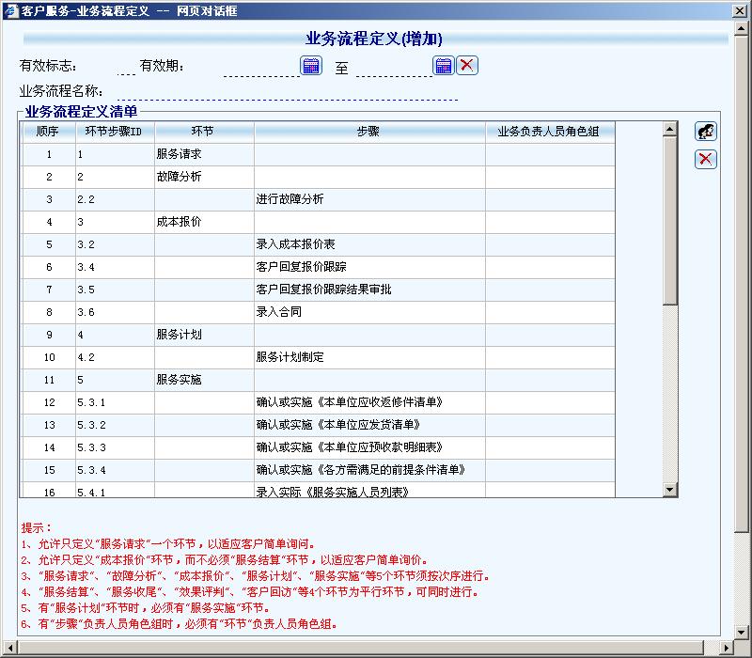752x658 pixels.
Task: Click the assign role group person icon
Action: (x=705, y=133)
